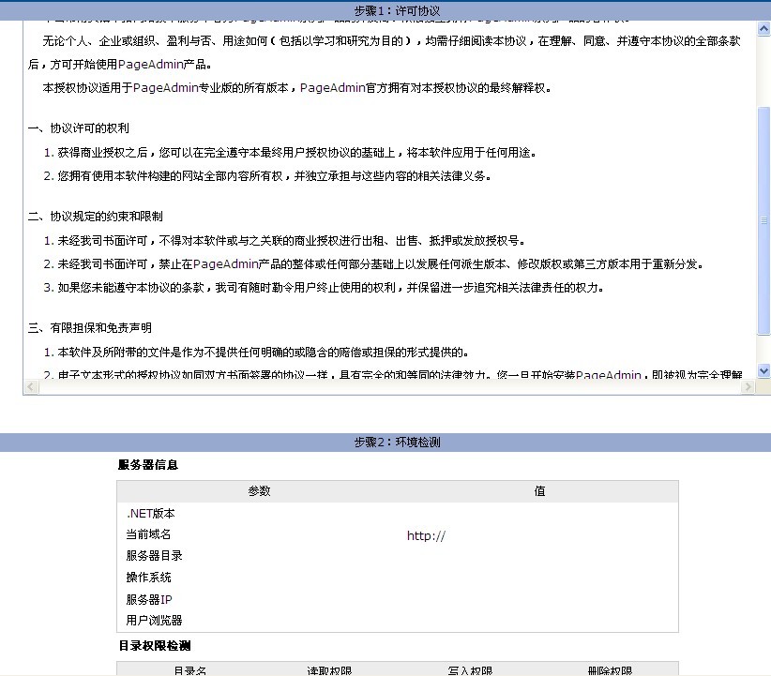This screenshot has height=676, width=771.
Task: Click the 参数 column header
Action: tap(259, 491)
